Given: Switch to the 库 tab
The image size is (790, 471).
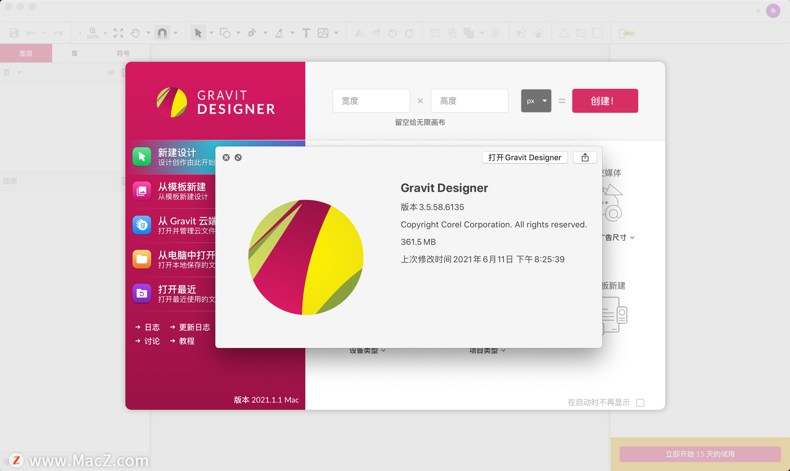Looking at the screenshot, I should click(x=74, y=53).
